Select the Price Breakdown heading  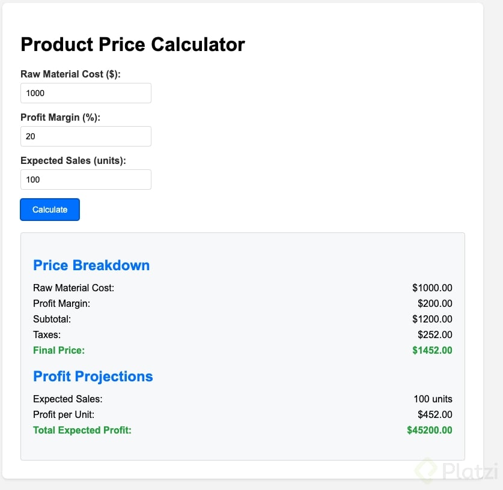pyautogui.click(x=91, y=265)
